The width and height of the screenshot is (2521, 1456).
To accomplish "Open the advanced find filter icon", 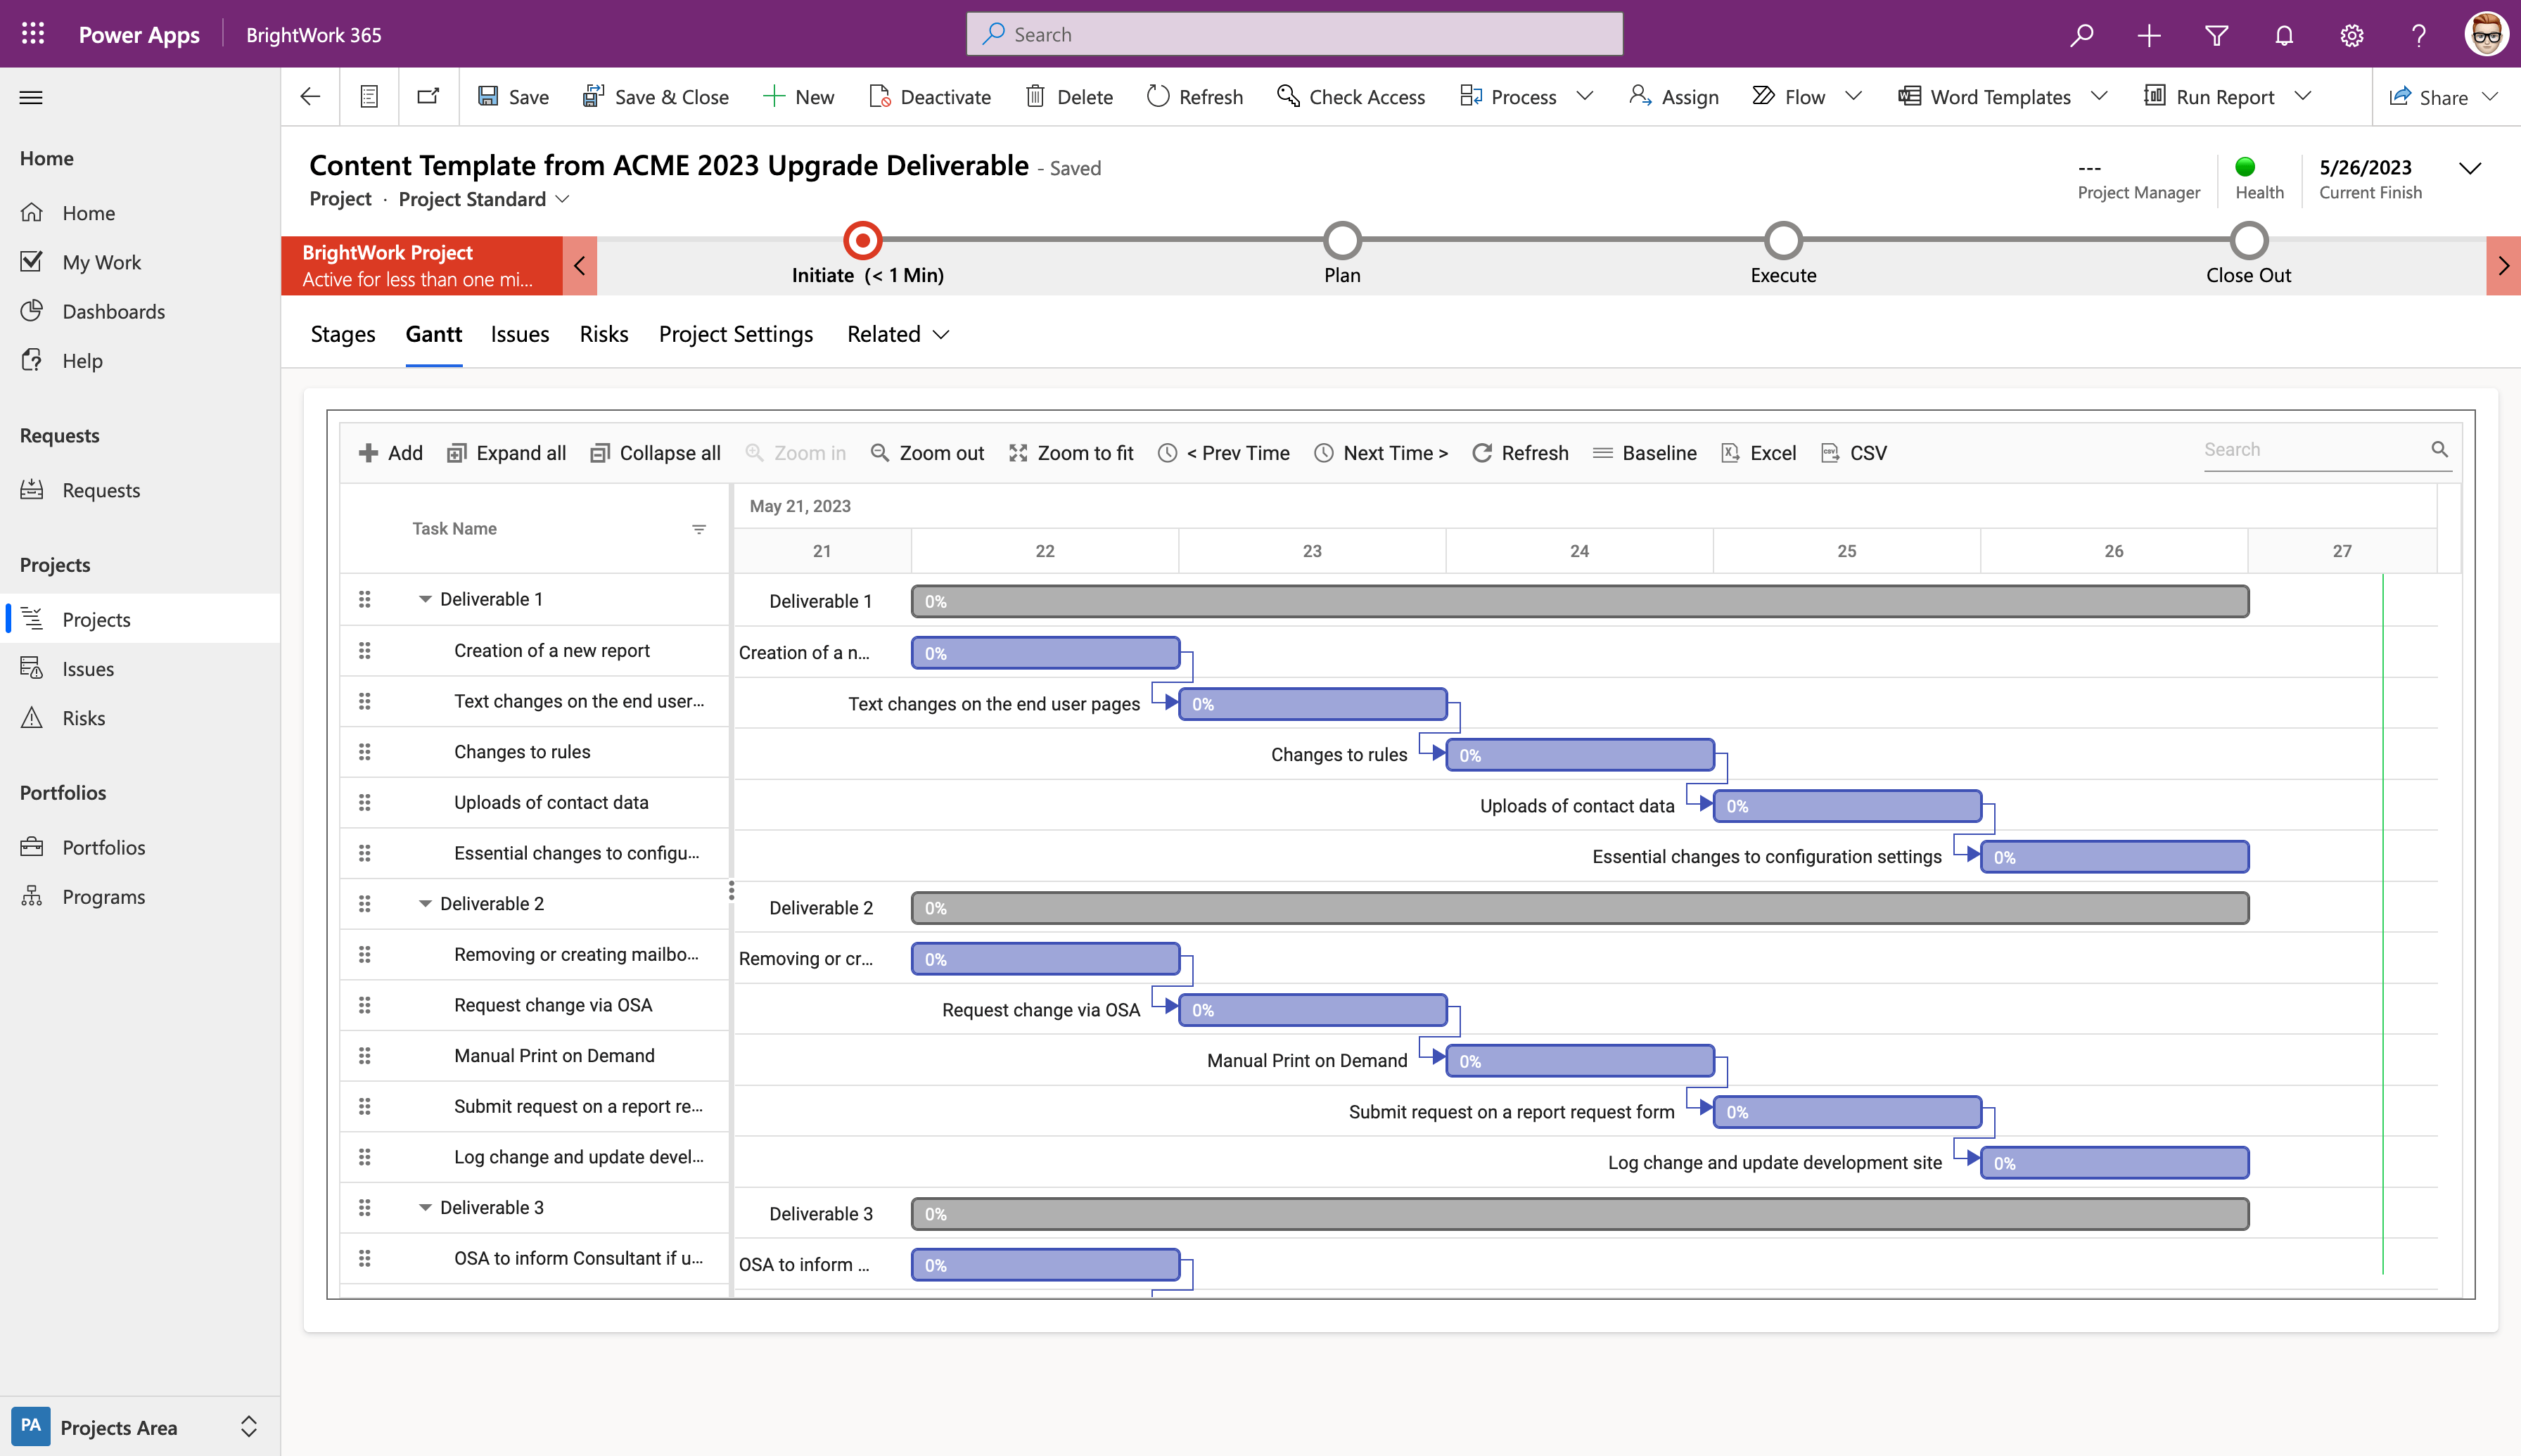I will [2216, 35].
